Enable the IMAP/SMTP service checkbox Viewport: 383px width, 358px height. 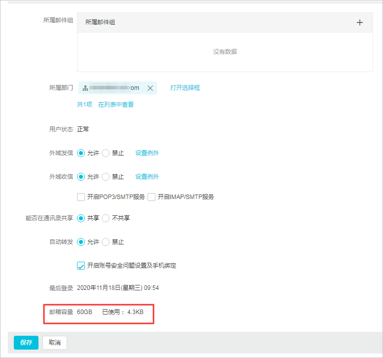tap(152, 197)
